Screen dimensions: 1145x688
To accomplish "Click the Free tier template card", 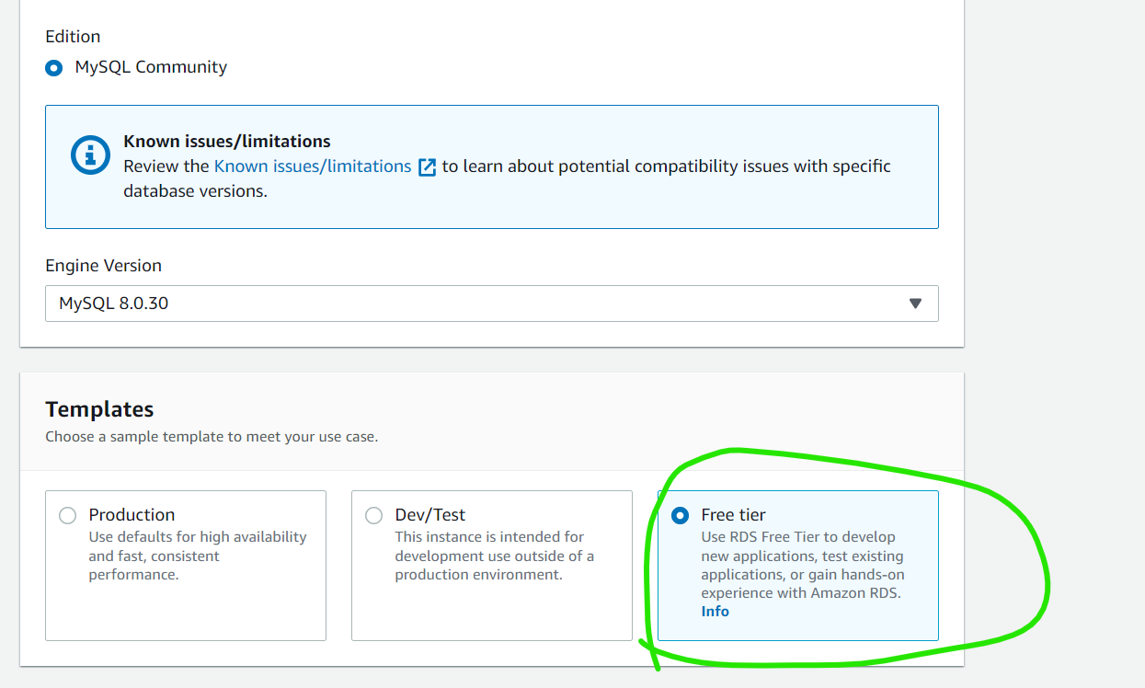I will click(x=797, y=565).
